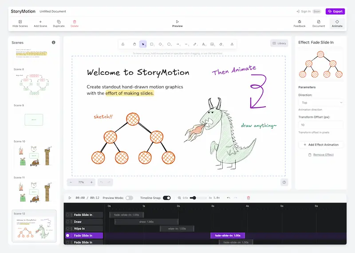The image size is (355, 253).
Task: Open the Feedback panel
Action: [x=299, y=24]
